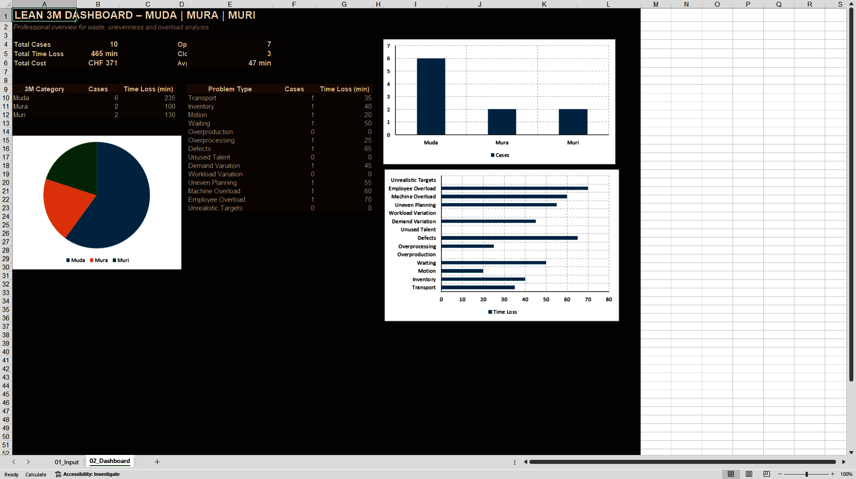Click the Calculate status bar indicator
This screenshot has width=856, height=479.
point(36,475)
